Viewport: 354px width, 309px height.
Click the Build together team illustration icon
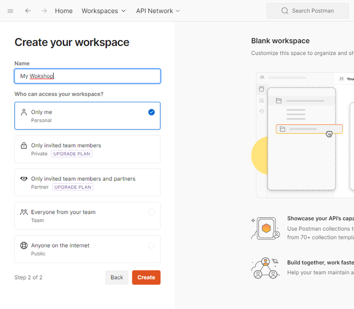coord(265,268)
